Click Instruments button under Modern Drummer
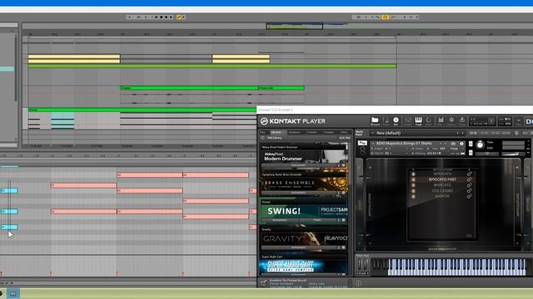The image size is (533, 299). point(298,165)
